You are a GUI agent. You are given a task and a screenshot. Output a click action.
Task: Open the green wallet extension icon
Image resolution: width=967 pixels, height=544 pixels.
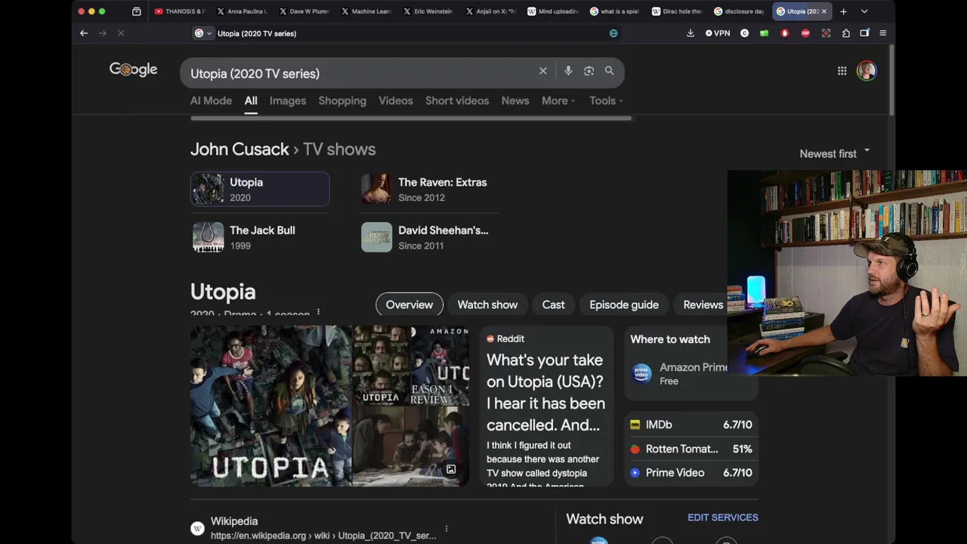(x=764, y=33)
